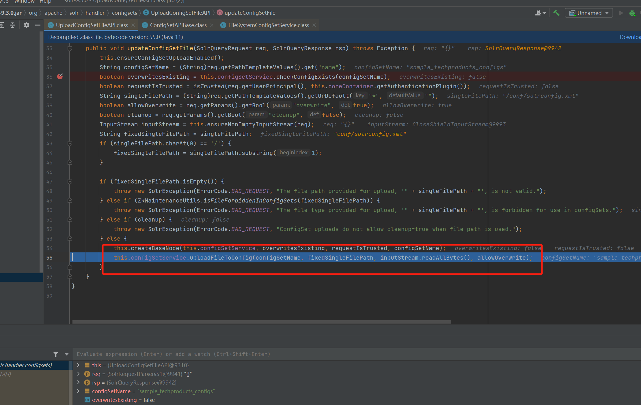Viewport: 641px width, 405px height.
Task: Click the object icon beside configSetName variable
Action: coord(87,391)
